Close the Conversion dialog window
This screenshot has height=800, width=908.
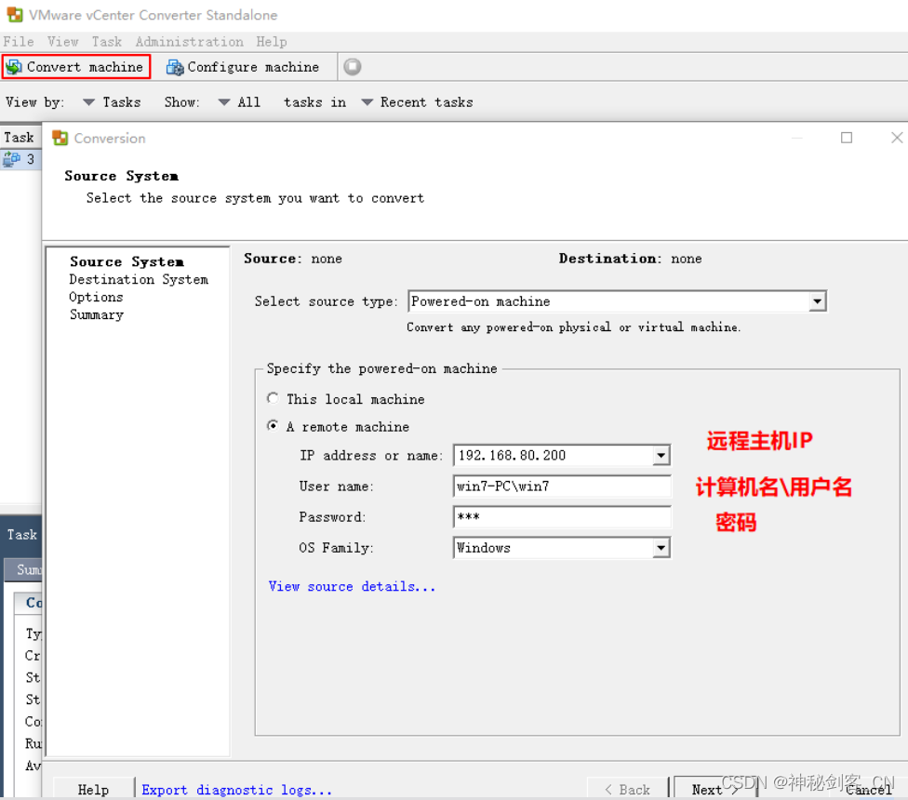coord(897,138)
